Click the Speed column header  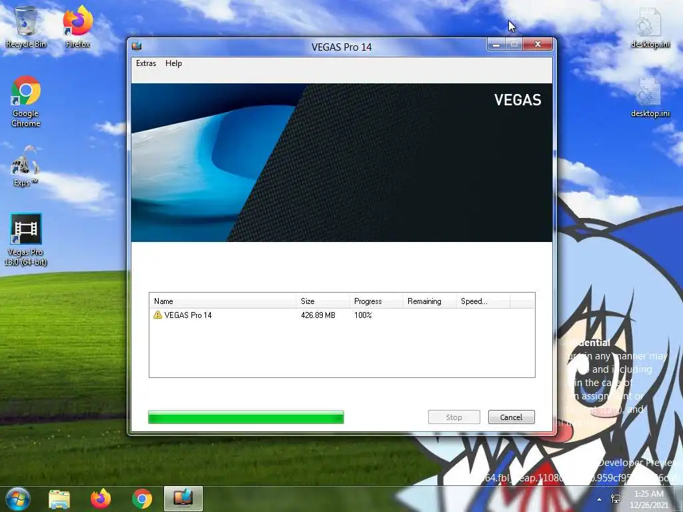[x=483, y=301]
